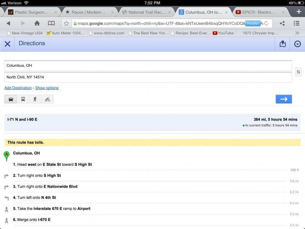Screen dimensions: 305x229
Task: Select driving mode car icon
Action: (x=11, y=99)
